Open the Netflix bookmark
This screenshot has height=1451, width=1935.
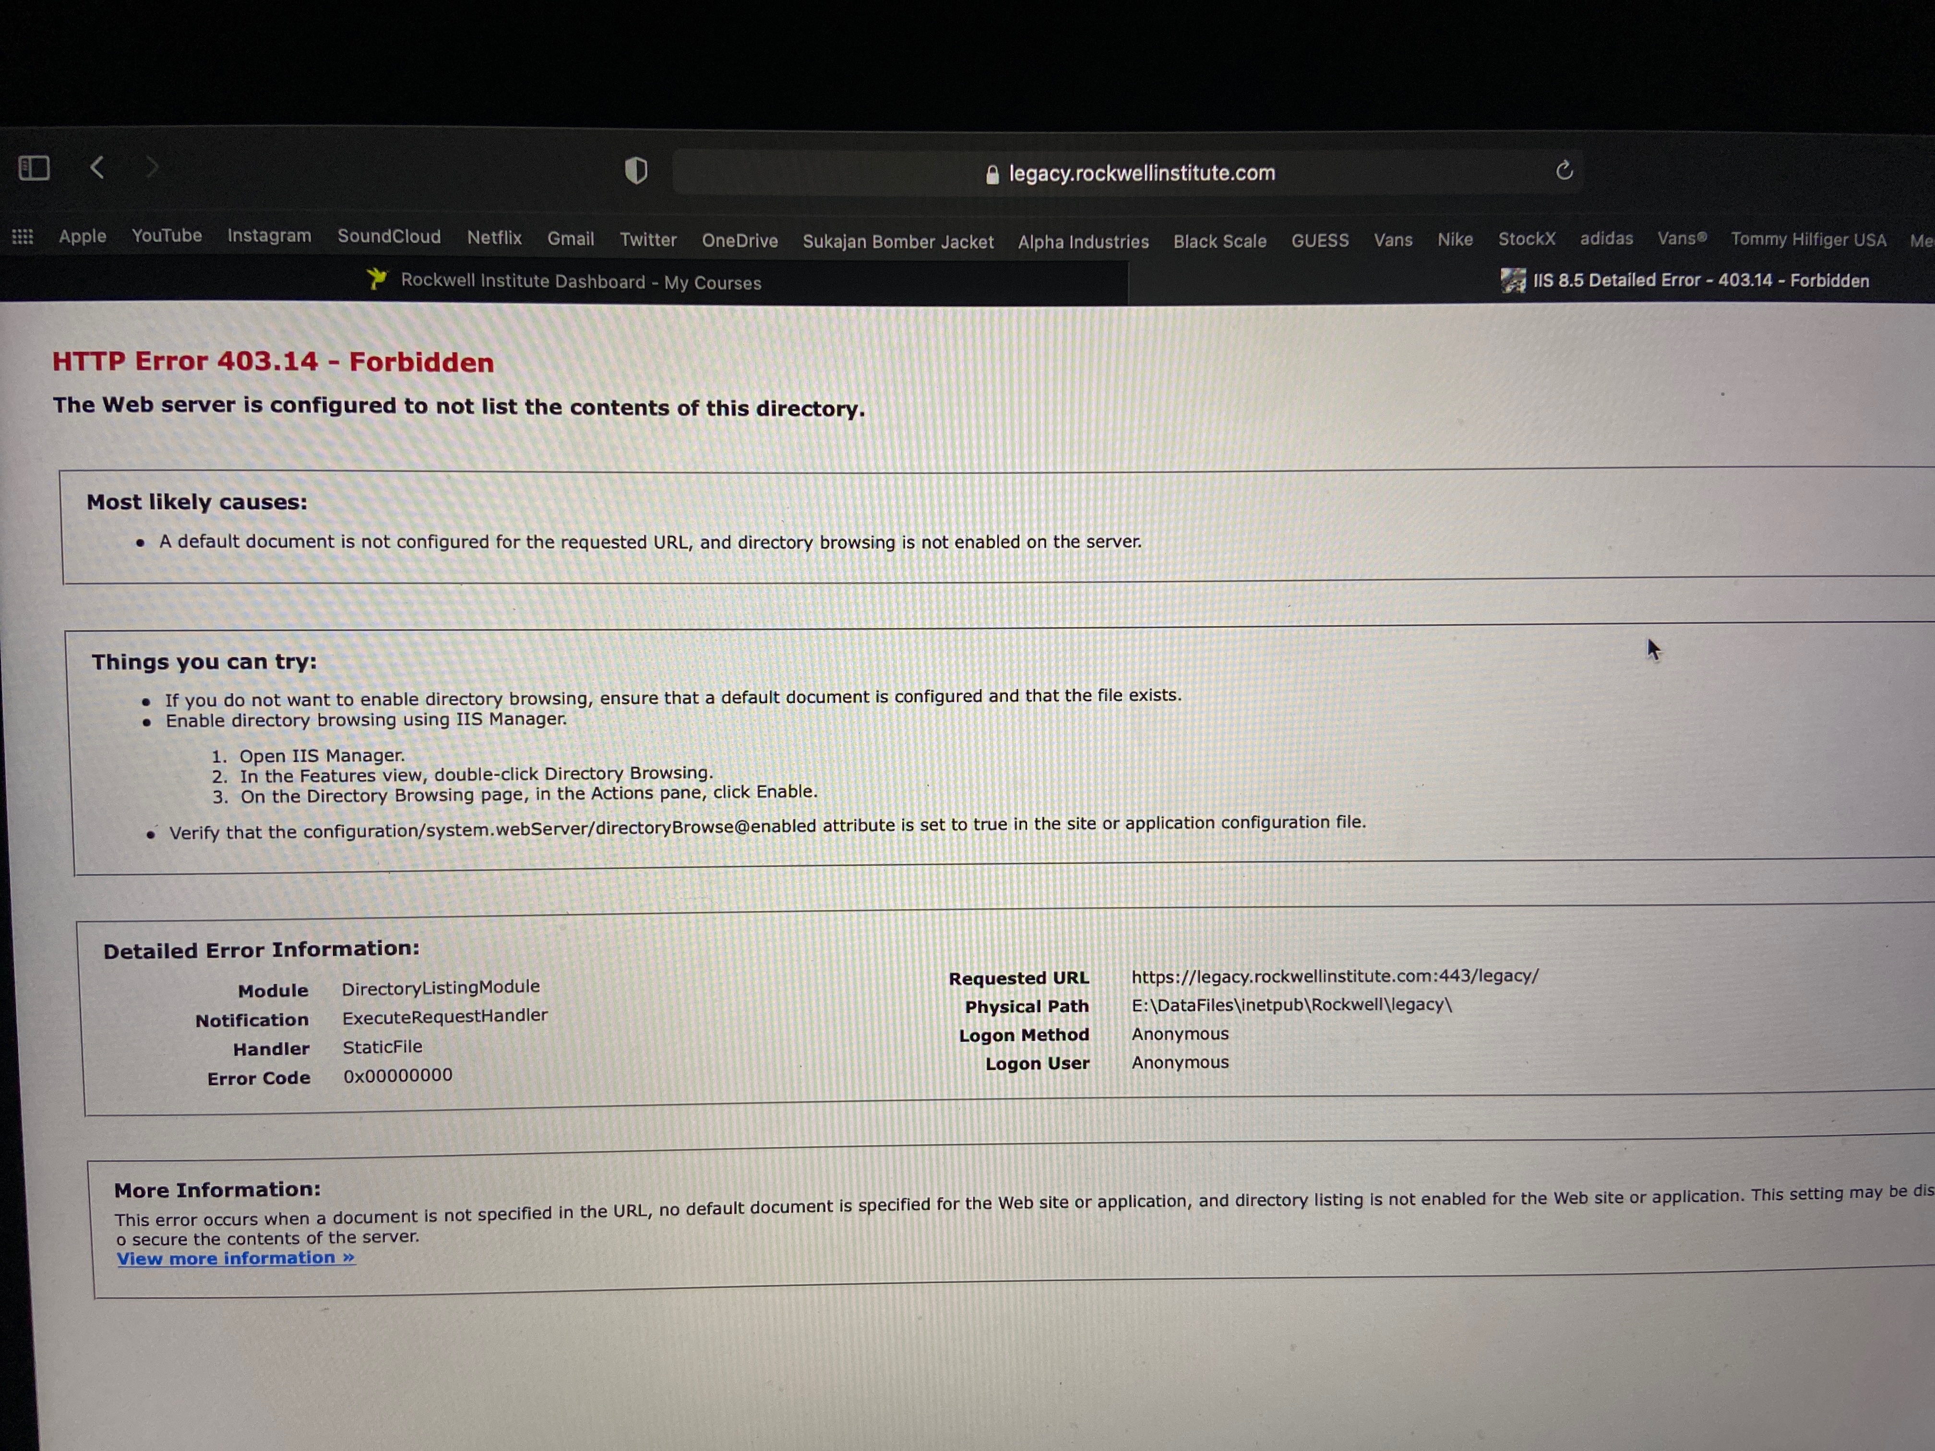point(493,238)
